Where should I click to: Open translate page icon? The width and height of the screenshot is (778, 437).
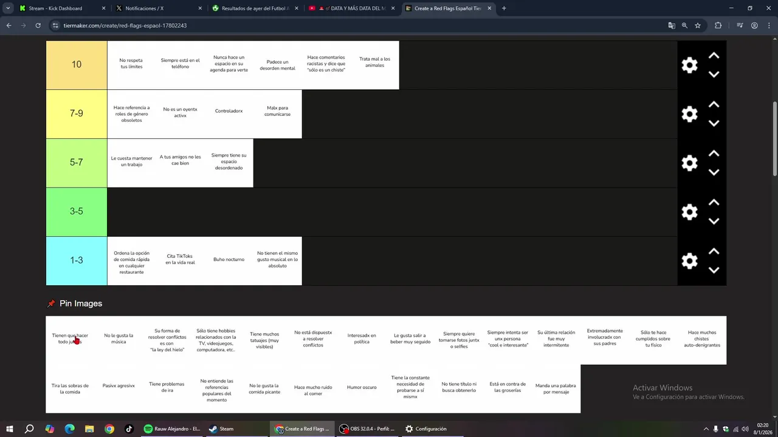(x=672, y=25)
